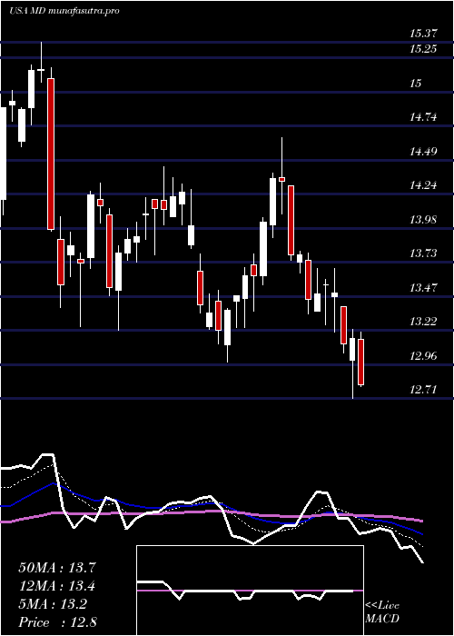The width and height of the screenshot is (454, 636).
Task: Select the '5MA : 13.2' readout
Action: click(x=53, y=604)
